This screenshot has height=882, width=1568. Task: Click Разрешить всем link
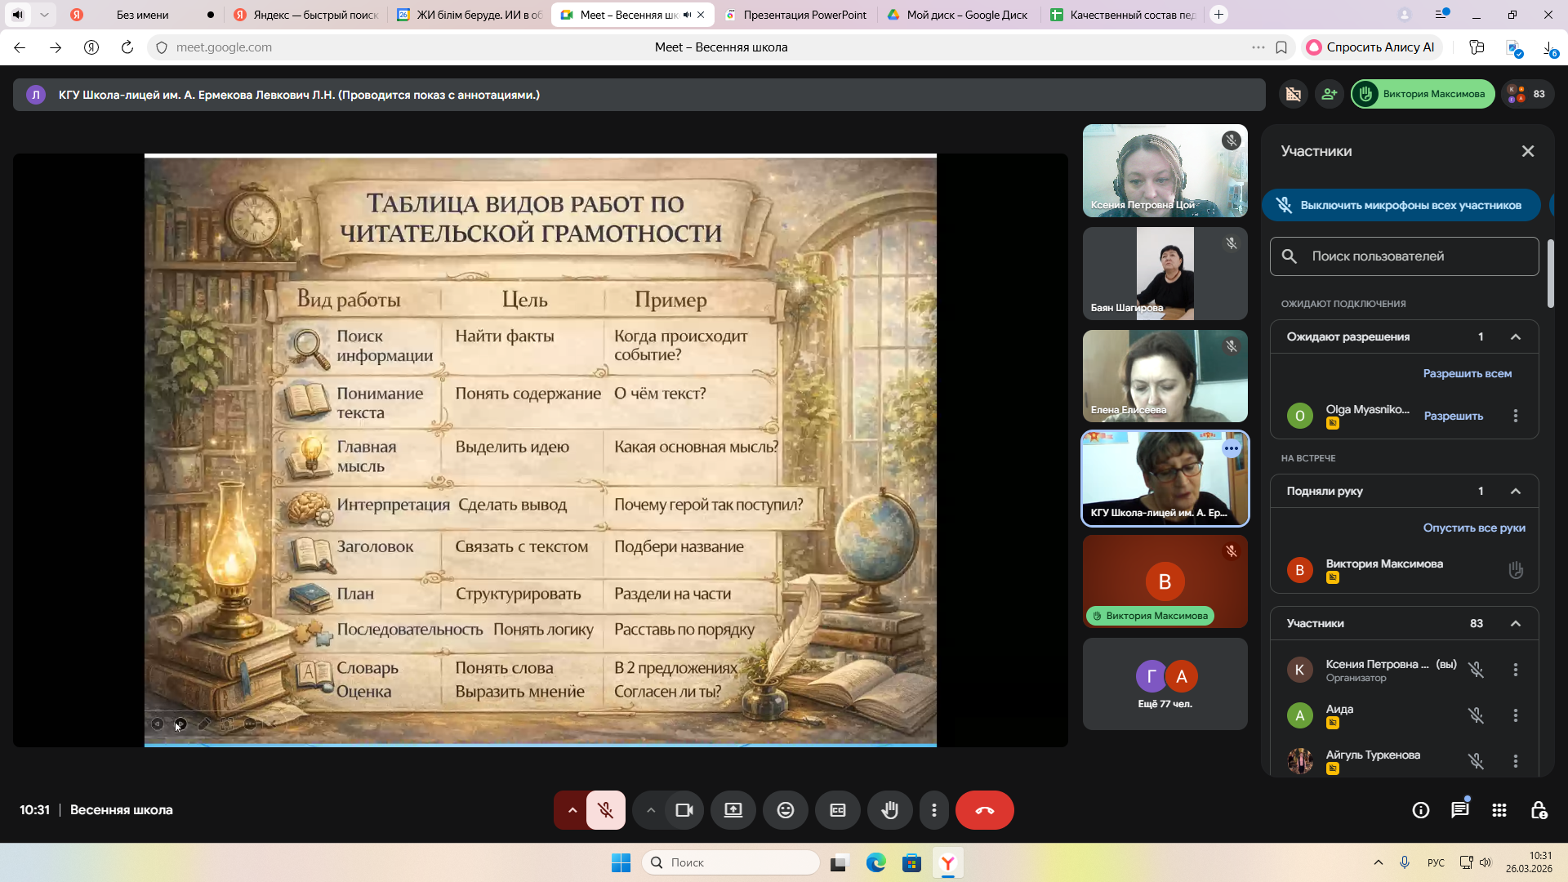click(1467, 373)
